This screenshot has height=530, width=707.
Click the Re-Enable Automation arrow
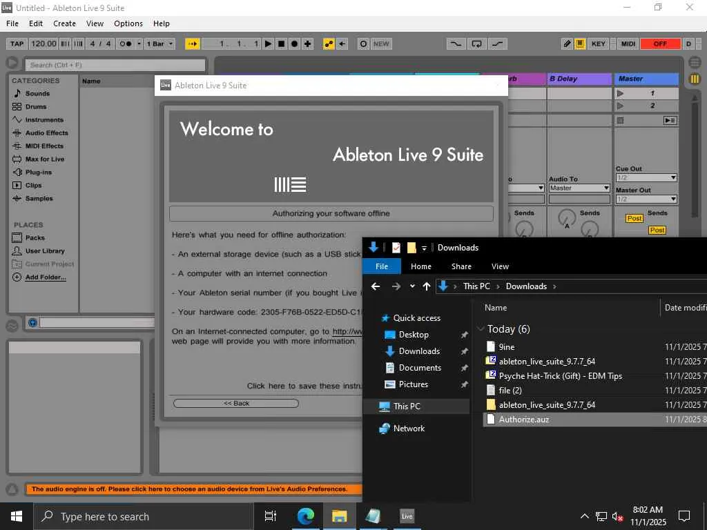[x=342, y=43]
